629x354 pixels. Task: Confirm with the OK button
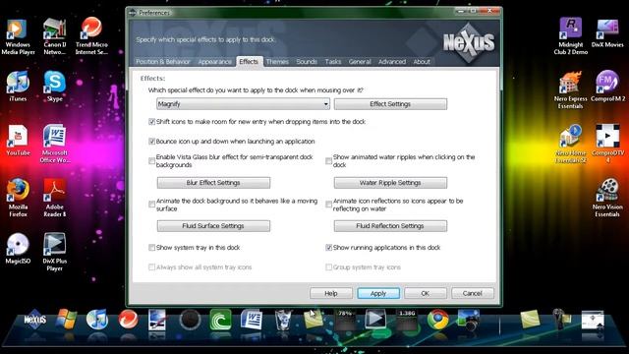(426, 293)
